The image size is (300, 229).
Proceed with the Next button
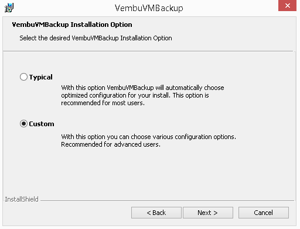(208, 213)
